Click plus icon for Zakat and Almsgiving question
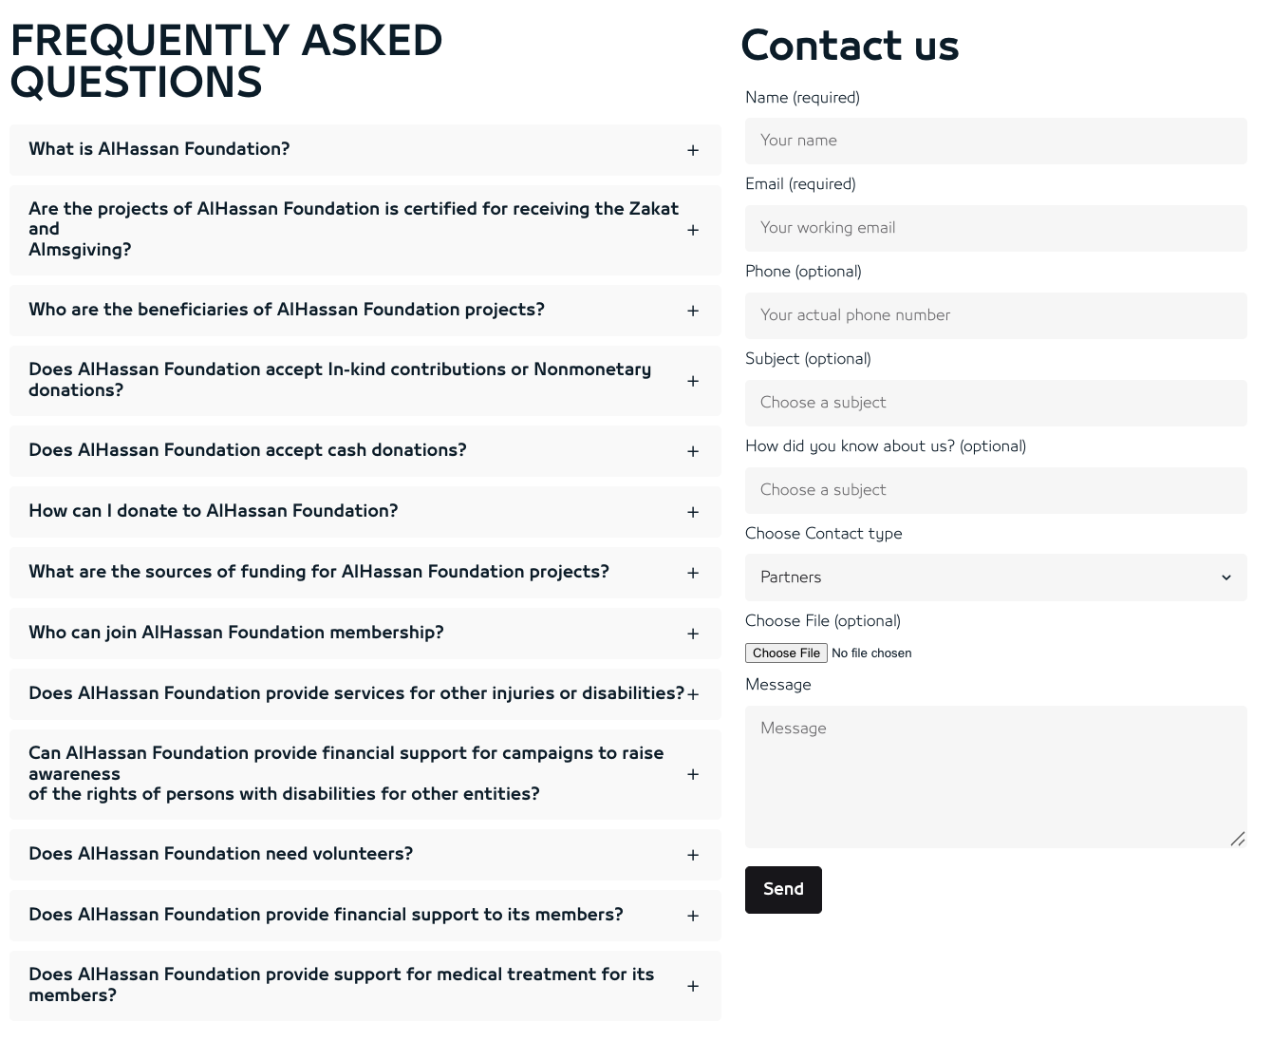 tap(693, 230)
